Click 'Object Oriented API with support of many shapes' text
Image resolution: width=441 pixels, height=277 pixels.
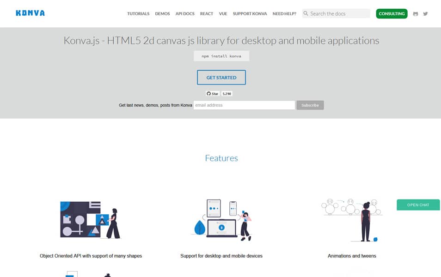(91, 256)
